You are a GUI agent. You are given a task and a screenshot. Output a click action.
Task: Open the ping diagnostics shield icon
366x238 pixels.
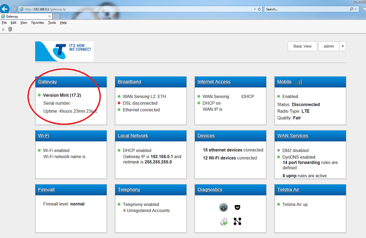point(237,207)
